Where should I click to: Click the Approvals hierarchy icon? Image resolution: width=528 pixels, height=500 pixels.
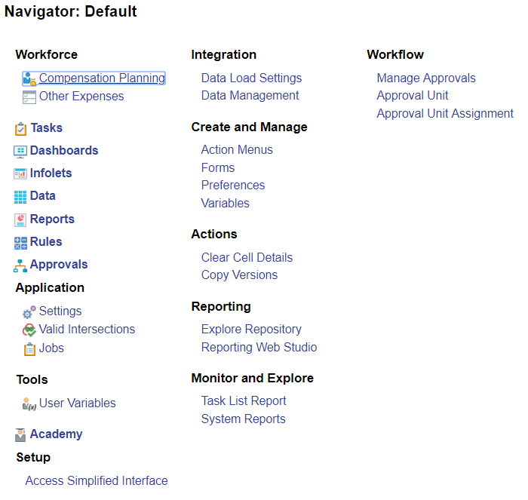(20, 265)
